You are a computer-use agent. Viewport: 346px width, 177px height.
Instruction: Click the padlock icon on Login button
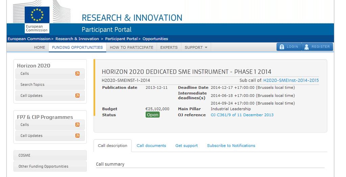tap(282, 47)
